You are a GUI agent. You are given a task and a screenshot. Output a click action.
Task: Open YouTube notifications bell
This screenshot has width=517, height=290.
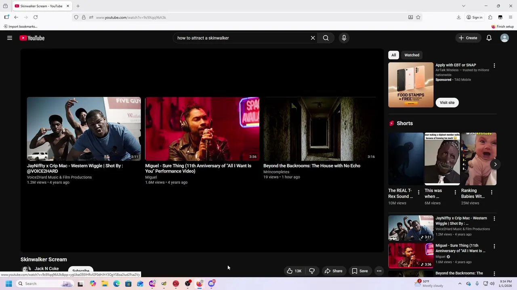tap(489, 38)
